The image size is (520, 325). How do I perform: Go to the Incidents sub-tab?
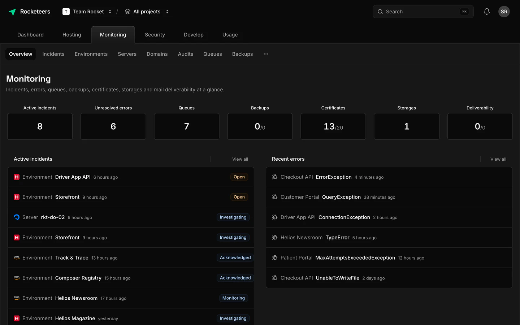(x=53, y=54)
